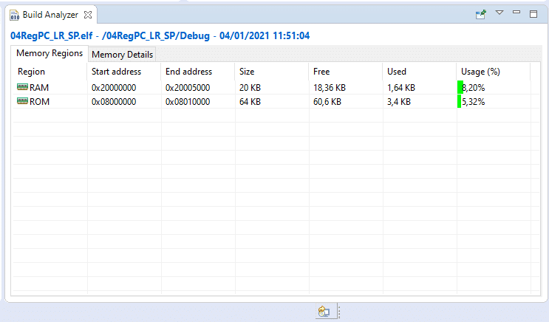Select the ROM row's 3,4 KB used cell
Screen dimensions: 549x322
(400, 101)
